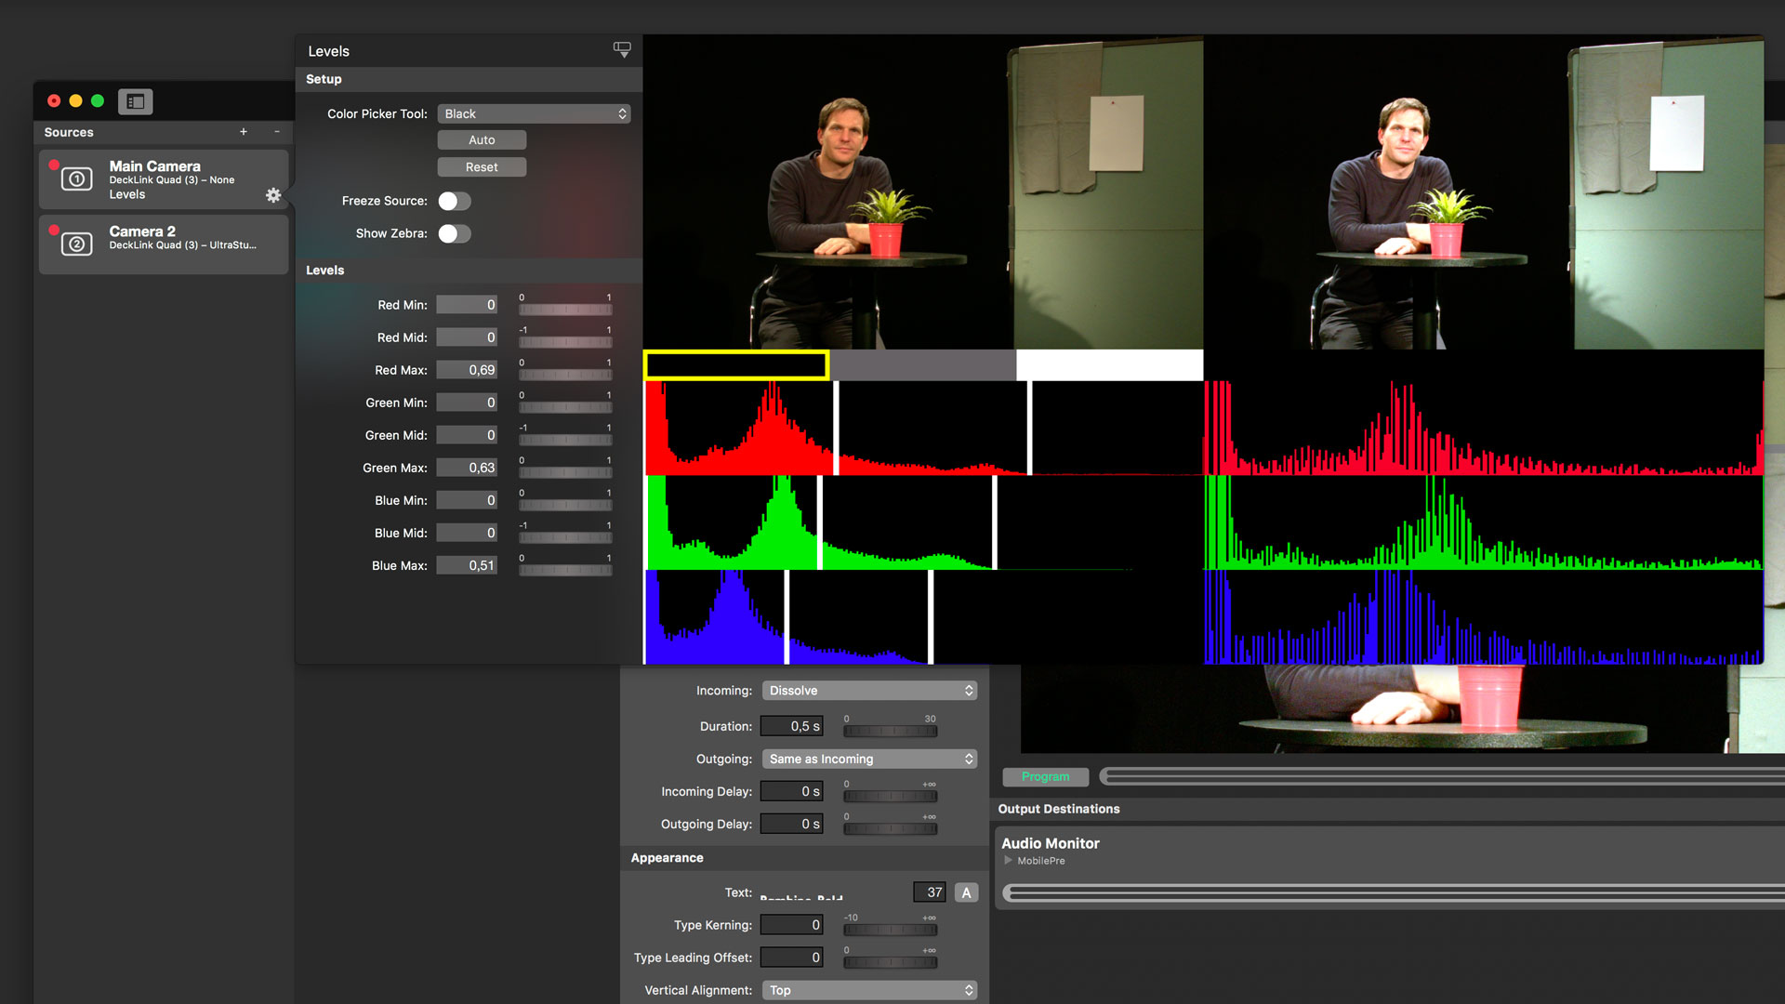This screenshot has width=1785, height=1004.
Task: Enable Freeze Source switch
Action: 455,201
